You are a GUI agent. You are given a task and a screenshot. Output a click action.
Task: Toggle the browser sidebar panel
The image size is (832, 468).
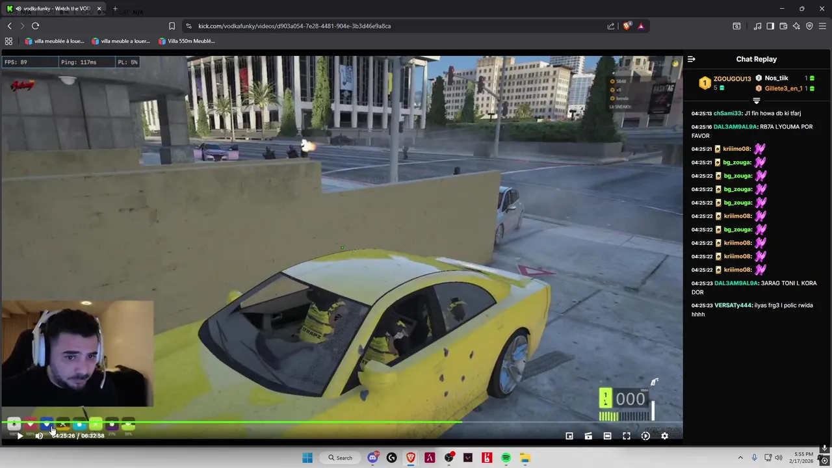(x=770, y=26)
